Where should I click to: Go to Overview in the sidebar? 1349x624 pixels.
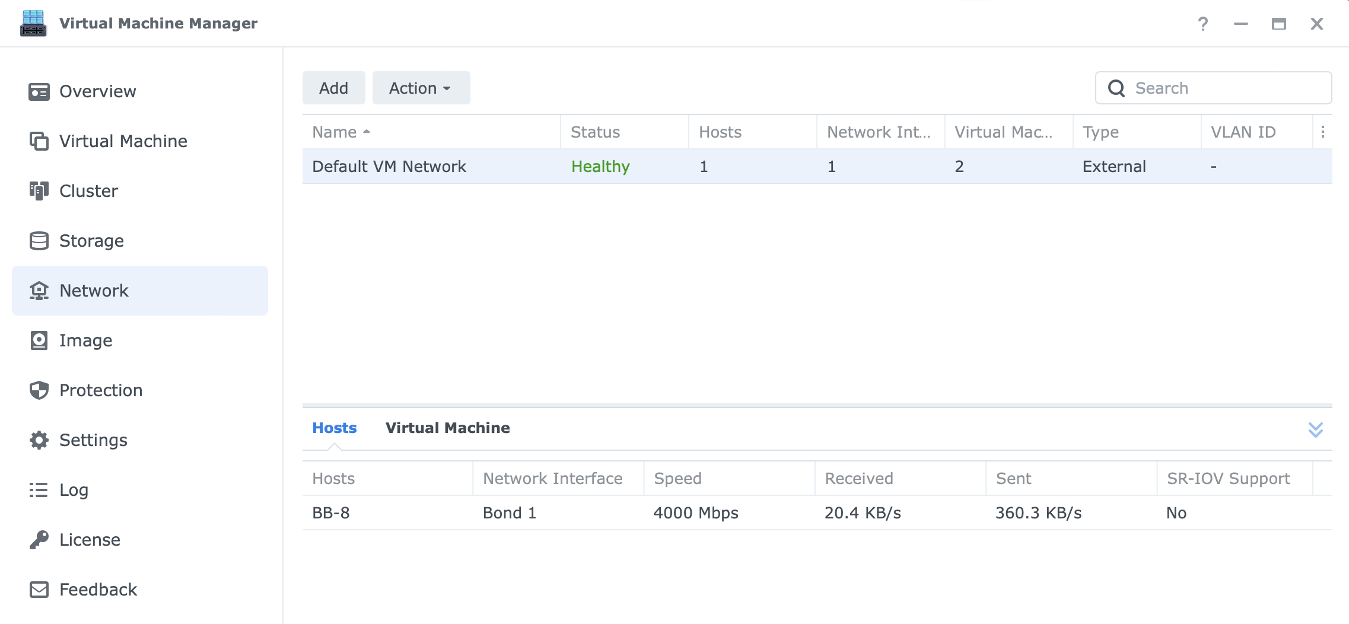tap(140, 91)
